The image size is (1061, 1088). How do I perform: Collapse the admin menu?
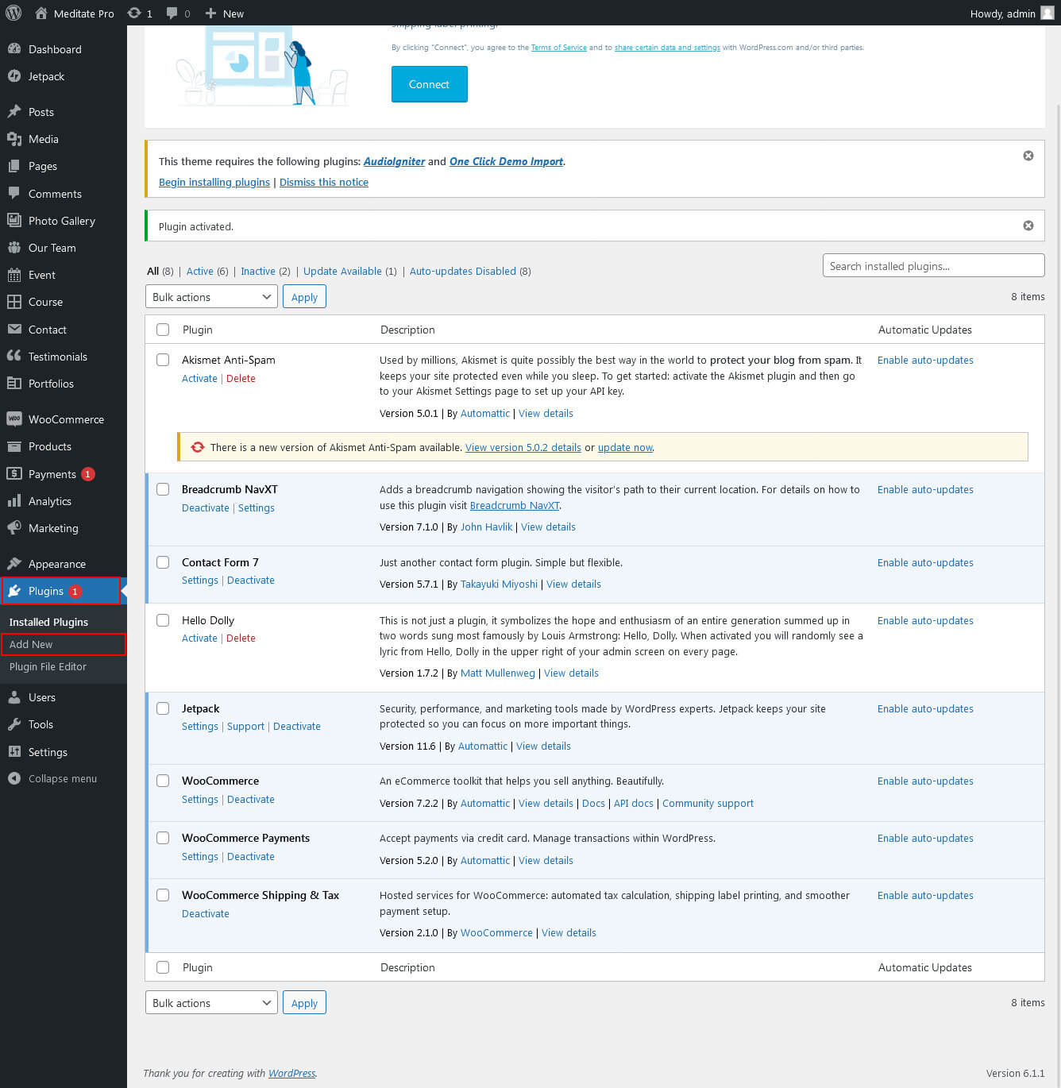52,778
